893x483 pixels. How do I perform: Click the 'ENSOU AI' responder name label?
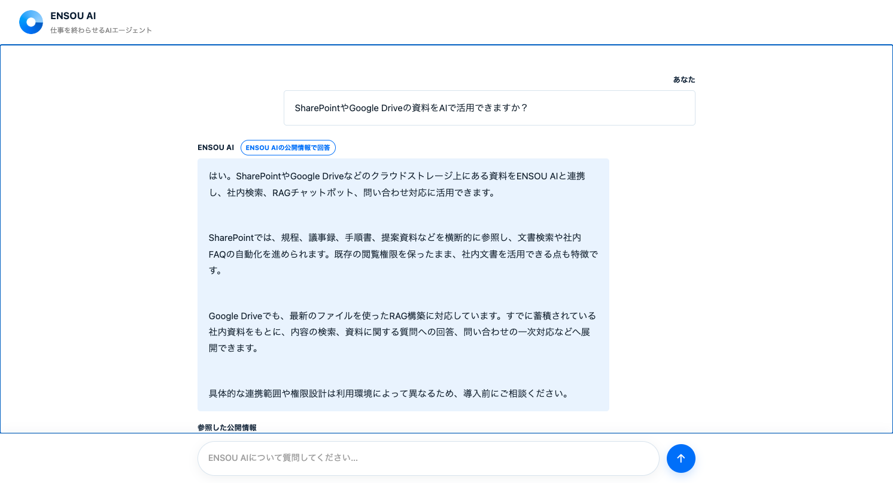coord(215,148)
